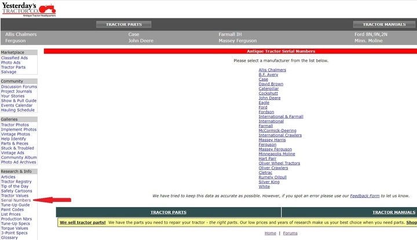Viewport: 417px width, 240px height.
Task: Open Events Calendar sidebar link
Action: 17,105
